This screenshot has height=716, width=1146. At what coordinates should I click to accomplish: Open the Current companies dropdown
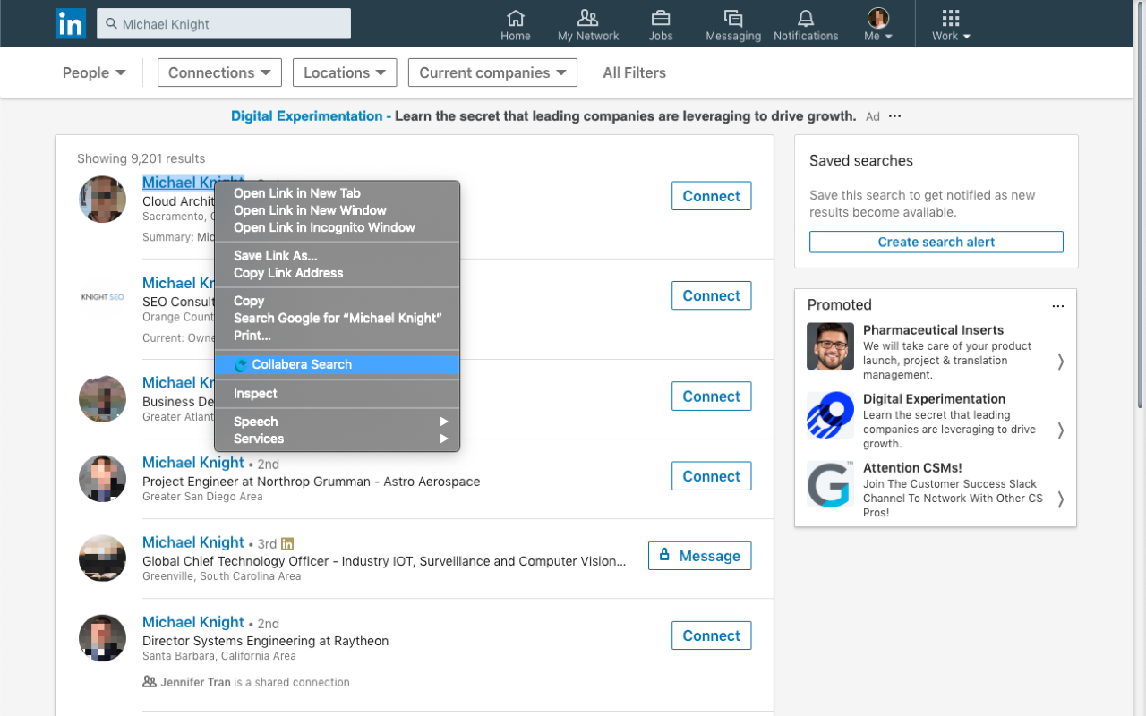492,72
